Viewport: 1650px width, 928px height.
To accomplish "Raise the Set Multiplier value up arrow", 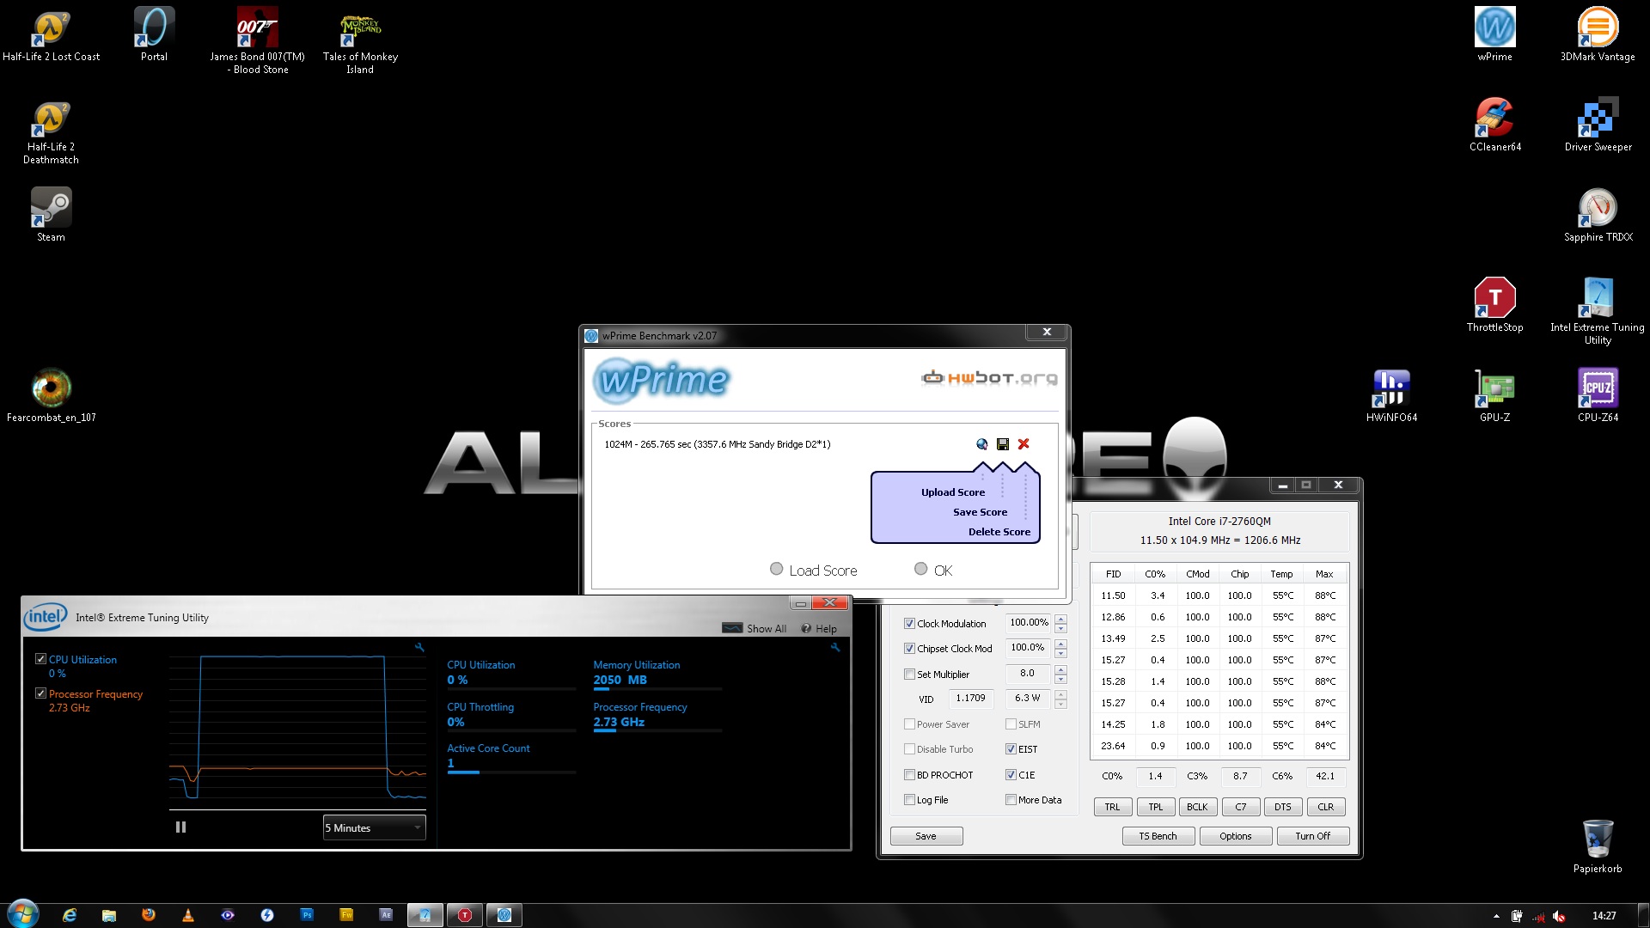I will pyautogui.click(x=1060, y=669).
